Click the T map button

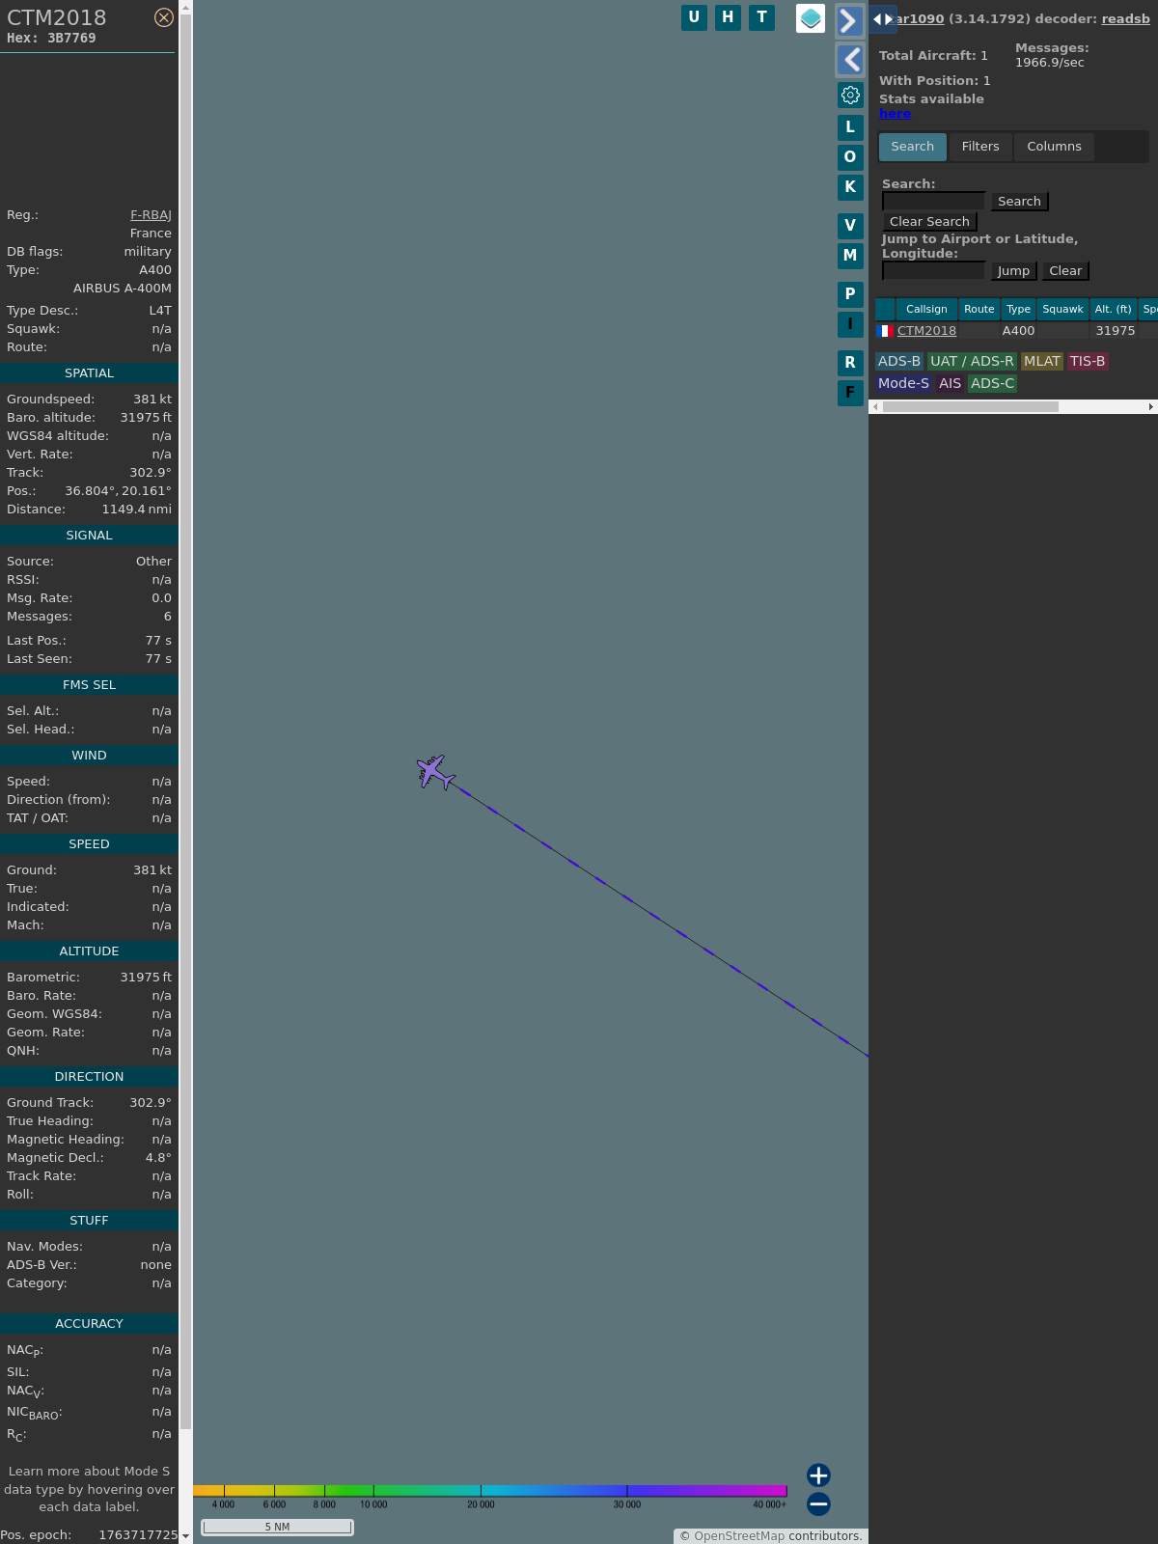762,17
